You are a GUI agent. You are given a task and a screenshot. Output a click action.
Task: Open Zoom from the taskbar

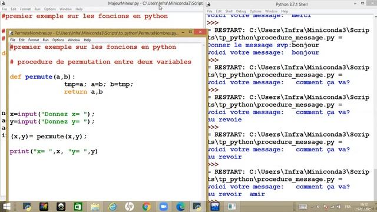coord(164,207)
